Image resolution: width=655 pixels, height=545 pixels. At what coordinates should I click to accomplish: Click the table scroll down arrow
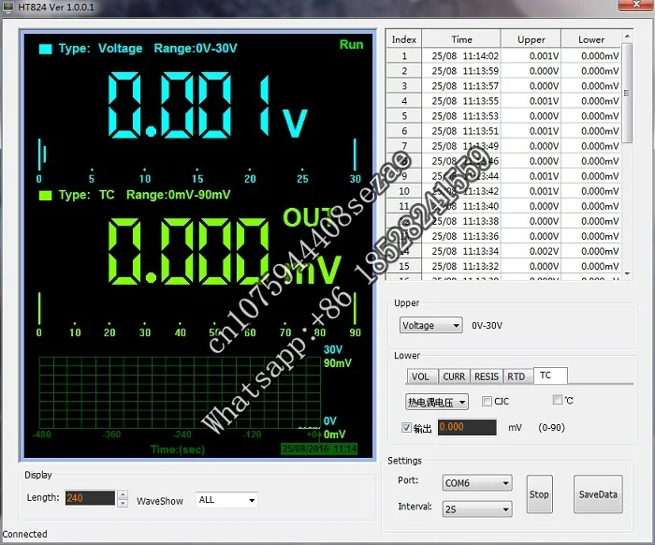(x=627, y=273)
